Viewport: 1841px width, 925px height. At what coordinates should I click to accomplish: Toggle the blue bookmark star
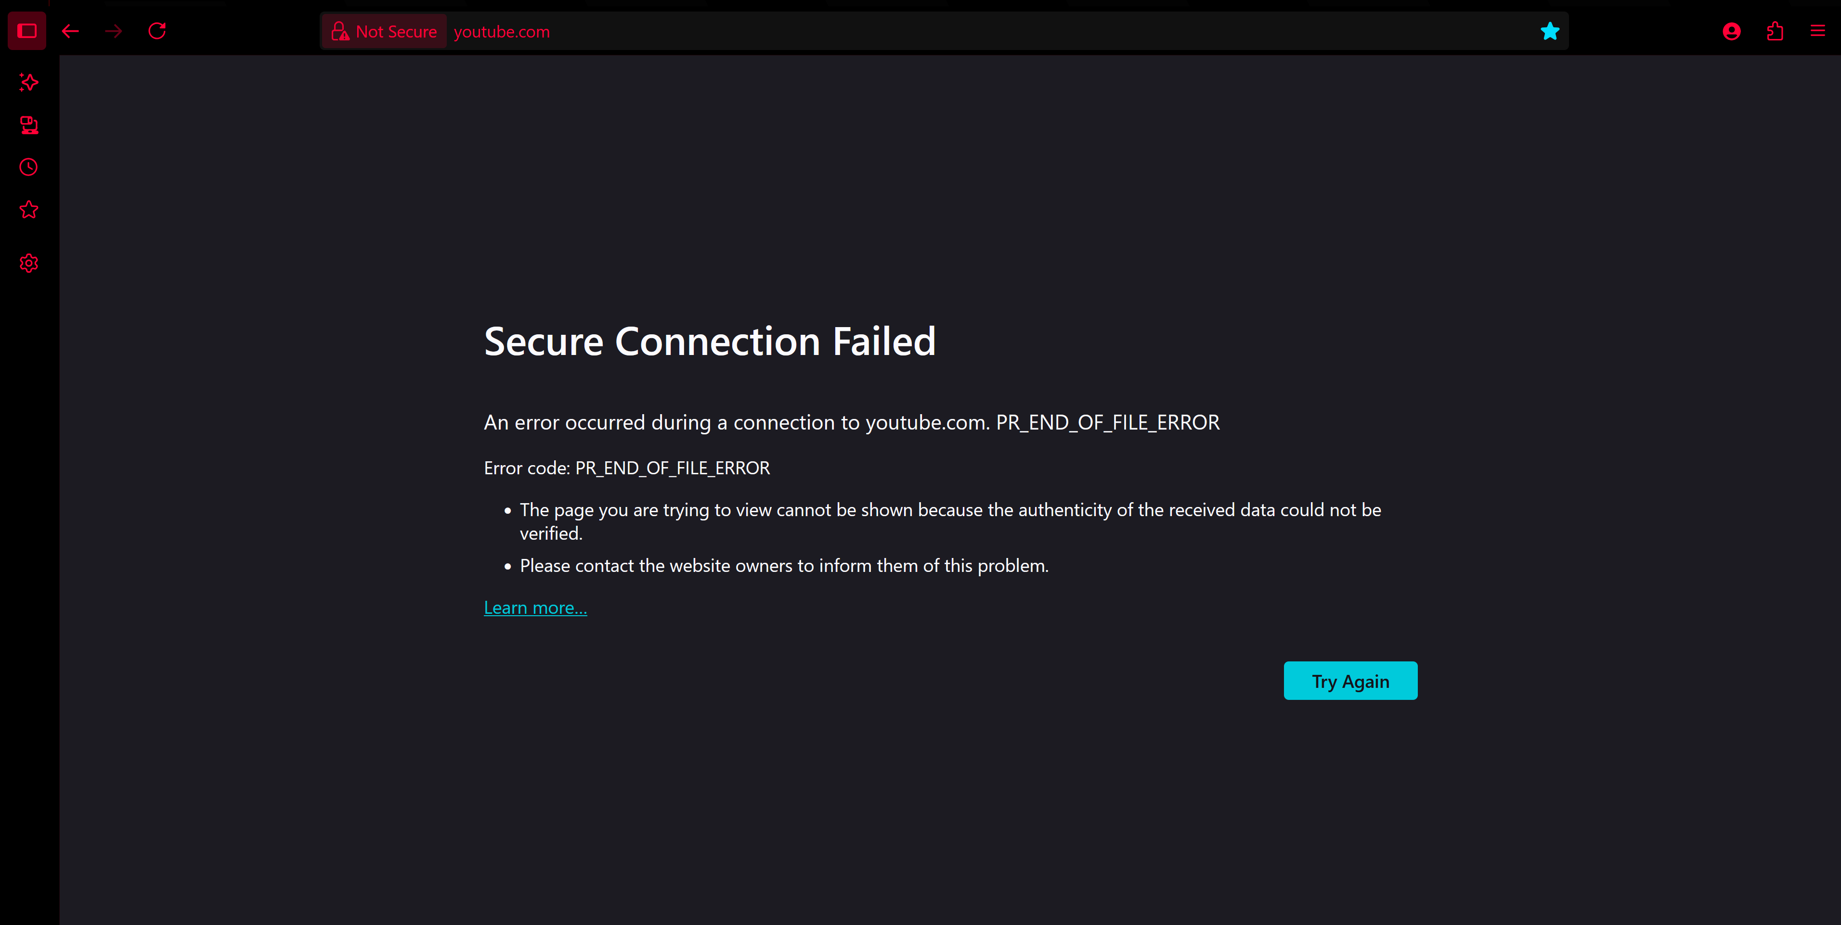1549,31
